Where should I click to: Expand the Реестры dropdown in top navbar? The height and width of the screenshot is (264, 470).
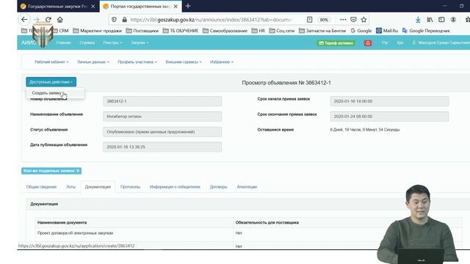coord(112,43)
